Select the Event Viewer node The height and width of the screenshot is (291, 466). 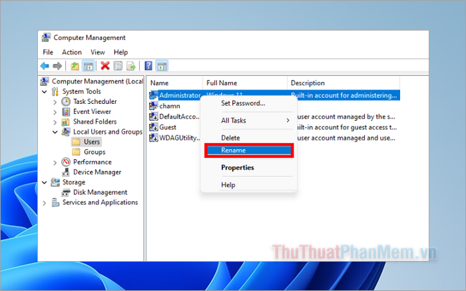pyautogui.click(x=92, y=112)
